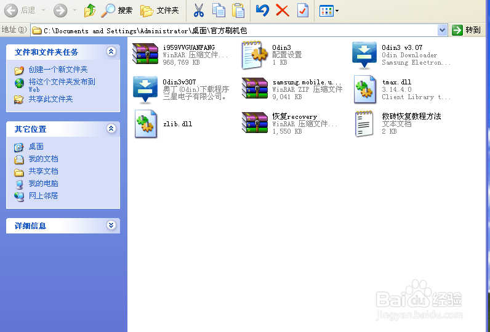Click the red Delete X icon
This screenshot has width=490, height=332.
(x=282, y=10)
